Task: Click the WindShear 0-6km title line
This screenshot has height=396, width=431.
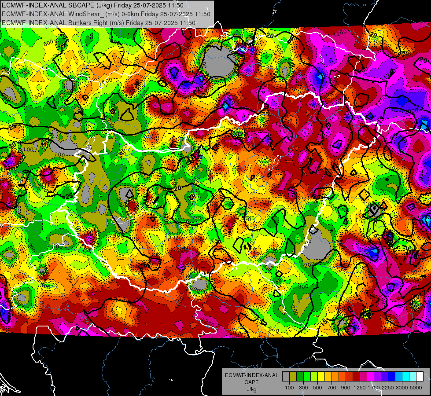Action: pos(106,14)
